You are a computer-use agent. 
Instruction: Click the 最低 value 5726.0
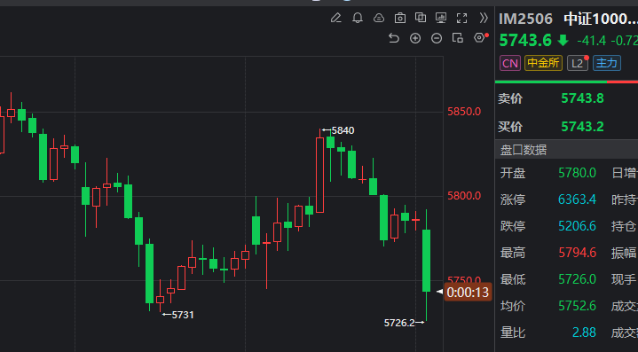tap(577, 279)
